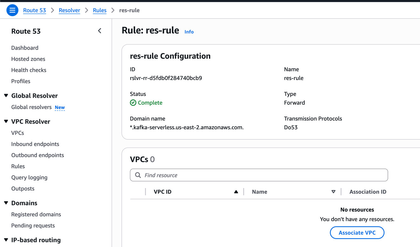Go to Resolver breadcrumb link
The height and width of the screenshot is (247, 420).
[x=69, y=10]
